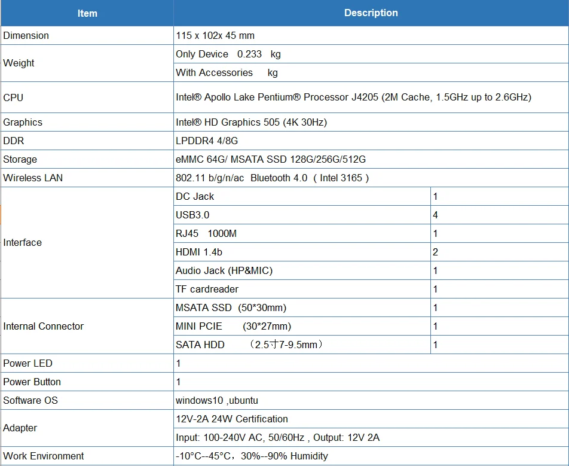Click the 'Weight' row label
The width and height of the screenshot is (569, 466).
[x=87, y=63]
